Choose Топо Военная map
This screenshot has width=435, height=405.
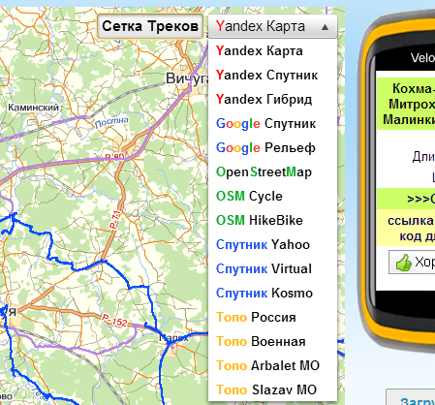pyautogui.click(x=273, y=342)
